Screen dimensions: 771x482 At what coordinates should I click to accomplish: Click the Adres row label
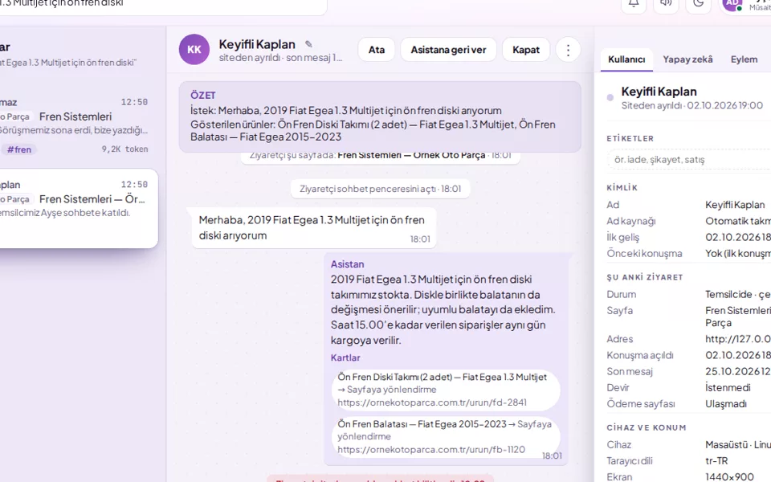click(x=619, y=339)
